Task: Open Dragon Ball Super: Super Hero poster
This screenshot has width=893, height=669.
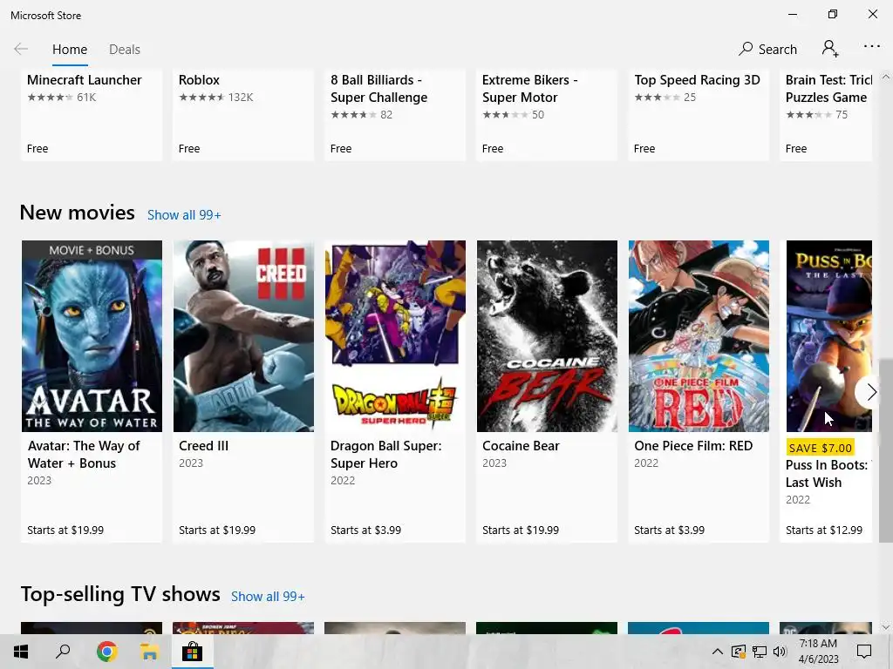Action: pyautogui.click(x=395, y=336)
